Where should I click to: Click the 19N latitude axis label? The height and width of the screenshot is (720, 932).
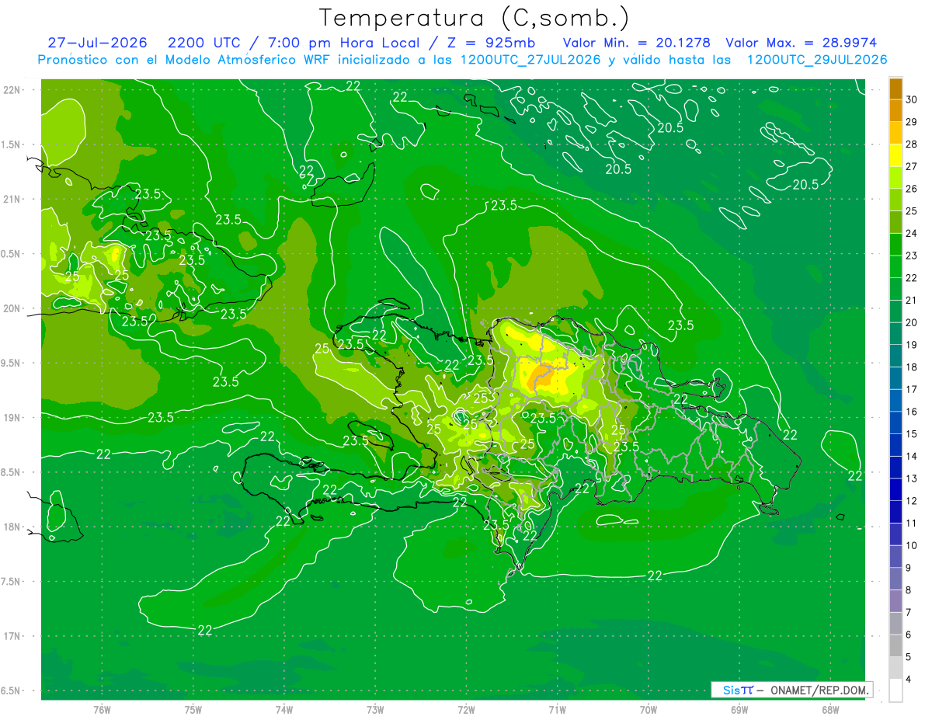pyautogui.click(x=12, y=418)
